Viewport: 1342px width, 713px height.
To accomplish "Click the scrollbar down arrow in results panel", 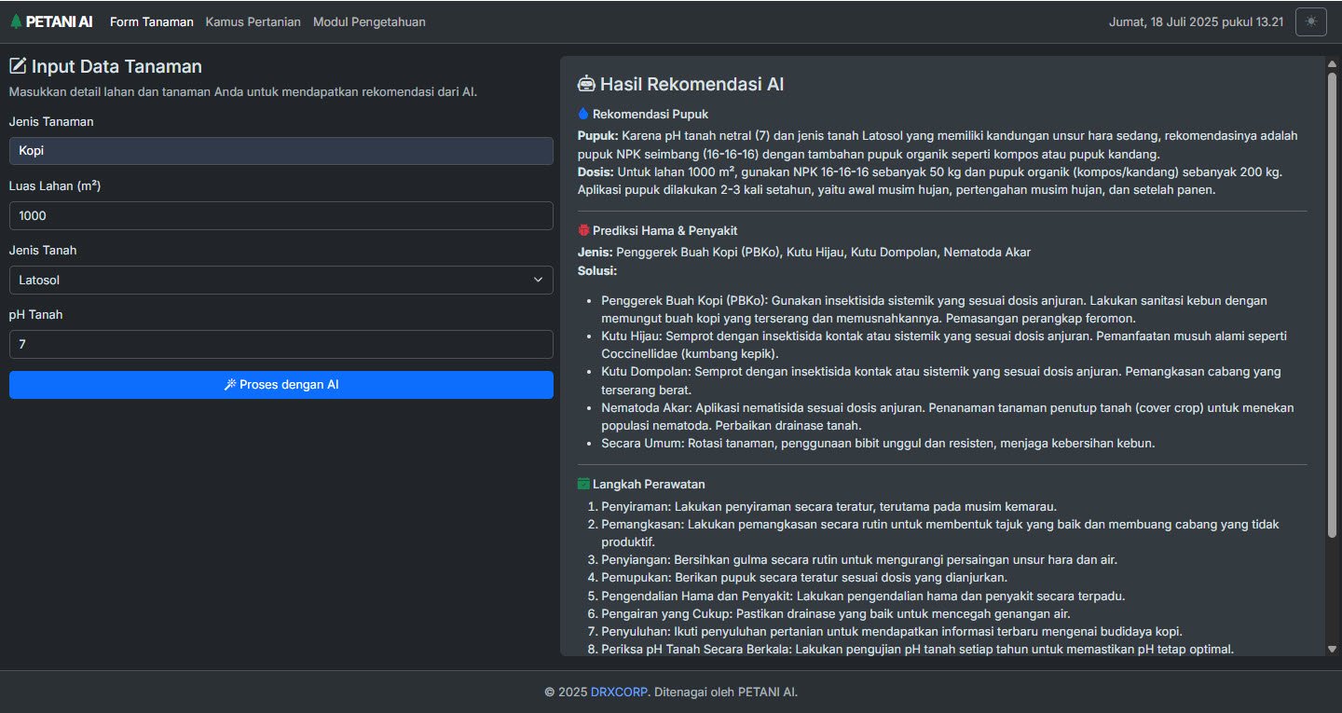I will point(1332,648).
